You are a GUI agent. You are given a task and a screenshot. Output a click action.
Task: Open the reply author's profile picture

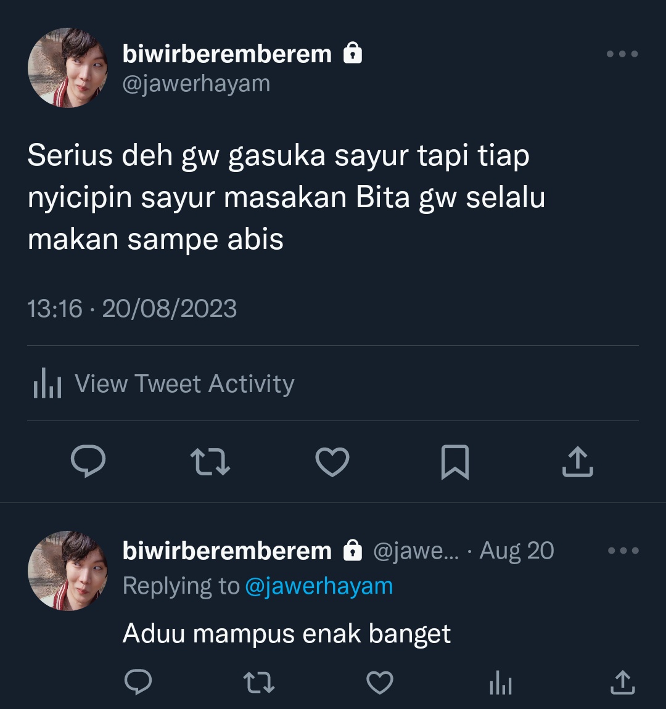tap(68, 571)
